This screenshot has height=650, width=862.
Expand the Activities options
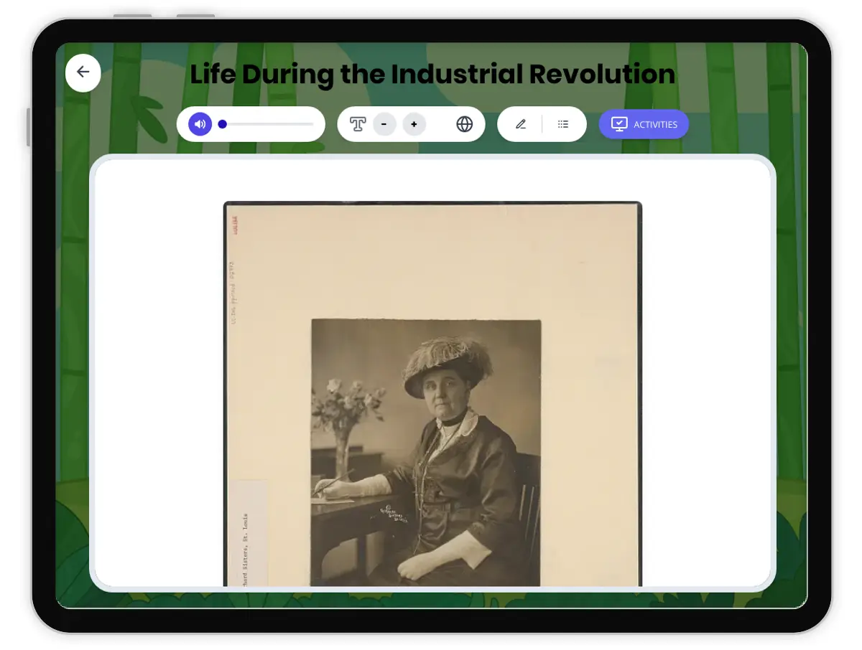pyautogui.click(x=644, y=123)
